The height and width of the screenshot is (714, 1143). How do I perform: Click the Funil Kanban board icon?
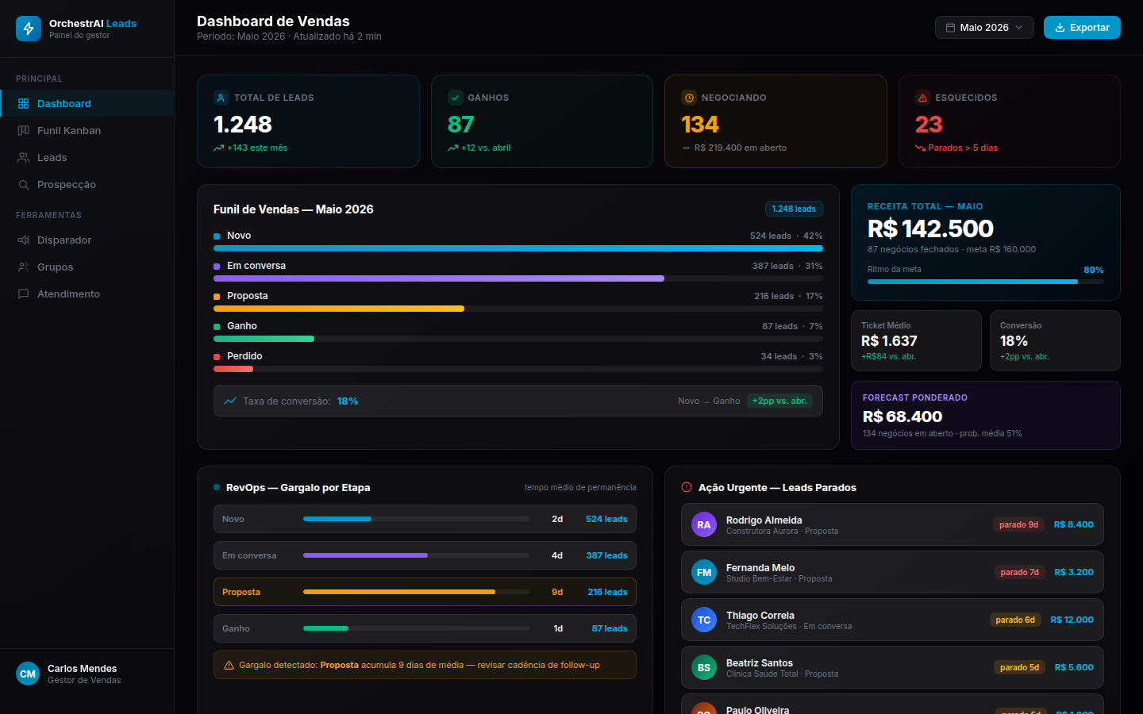[x=23, y=131]
